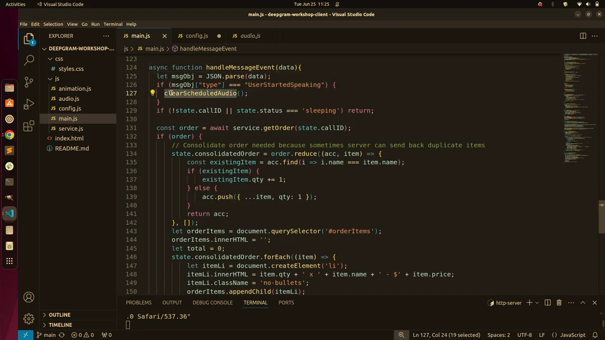Change indentation via Spaces: 2
Viewport: 605px width, 340px height.
[x=499, y=335]
